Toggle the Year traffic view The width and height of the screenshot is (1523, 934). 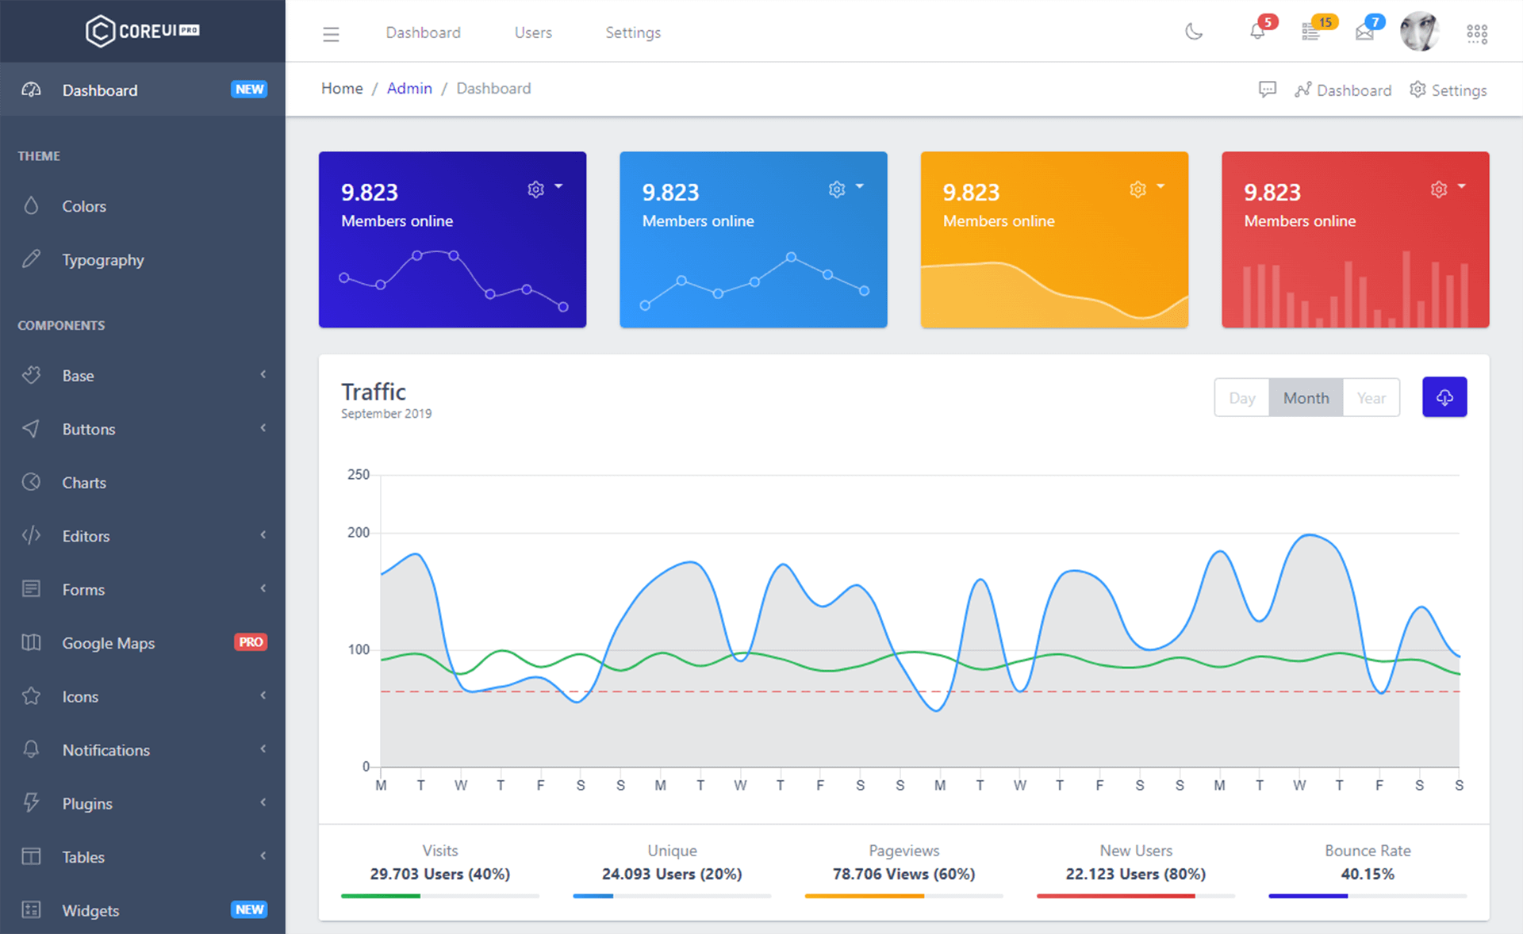[x=1370, y=397]
